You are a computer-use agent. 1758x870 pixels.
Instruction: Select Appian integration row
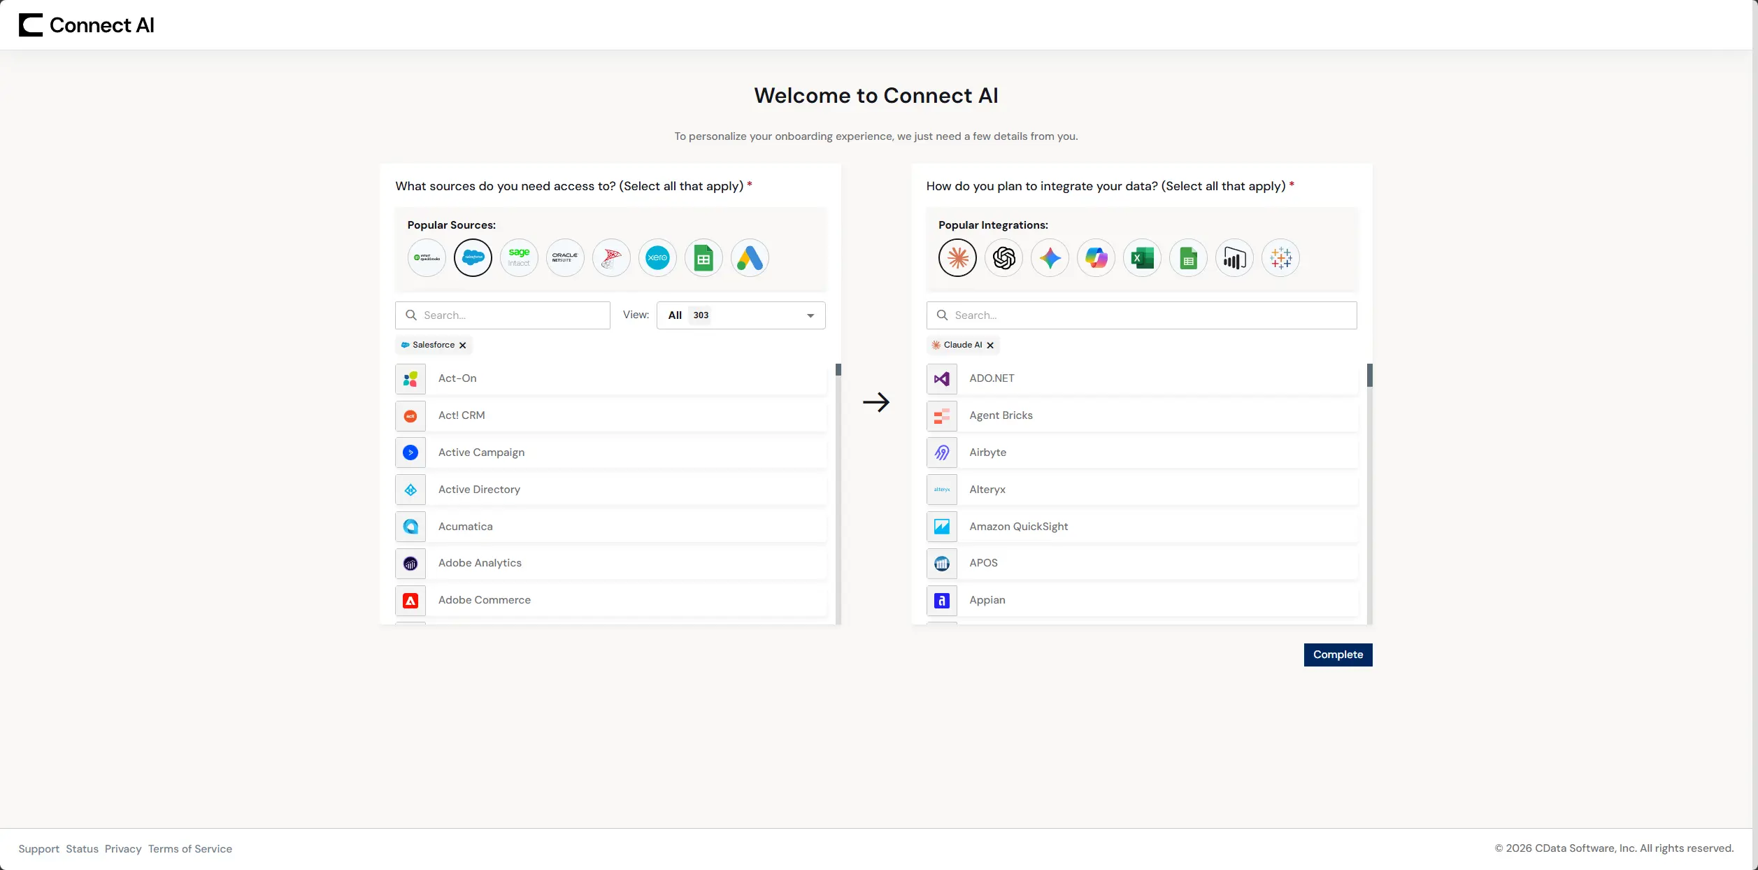click(x=1141, y=600)
